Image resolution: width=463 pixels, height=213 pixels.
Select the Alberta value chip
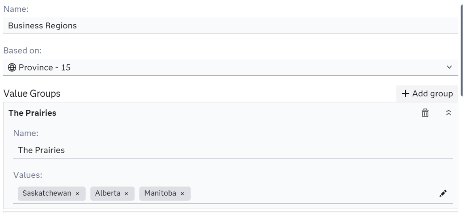point(108,194)
